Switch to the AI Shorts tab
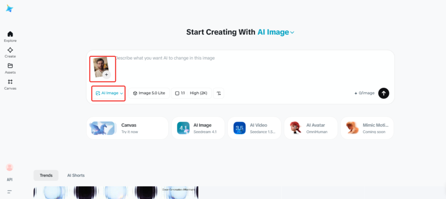Image resolution: width=446 pixels, height=199 pixels. 76,175
